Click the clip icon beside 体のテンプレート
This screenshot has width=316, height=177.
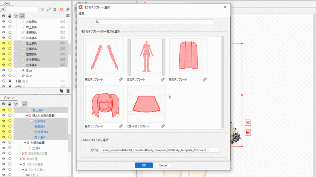(163, 79)
